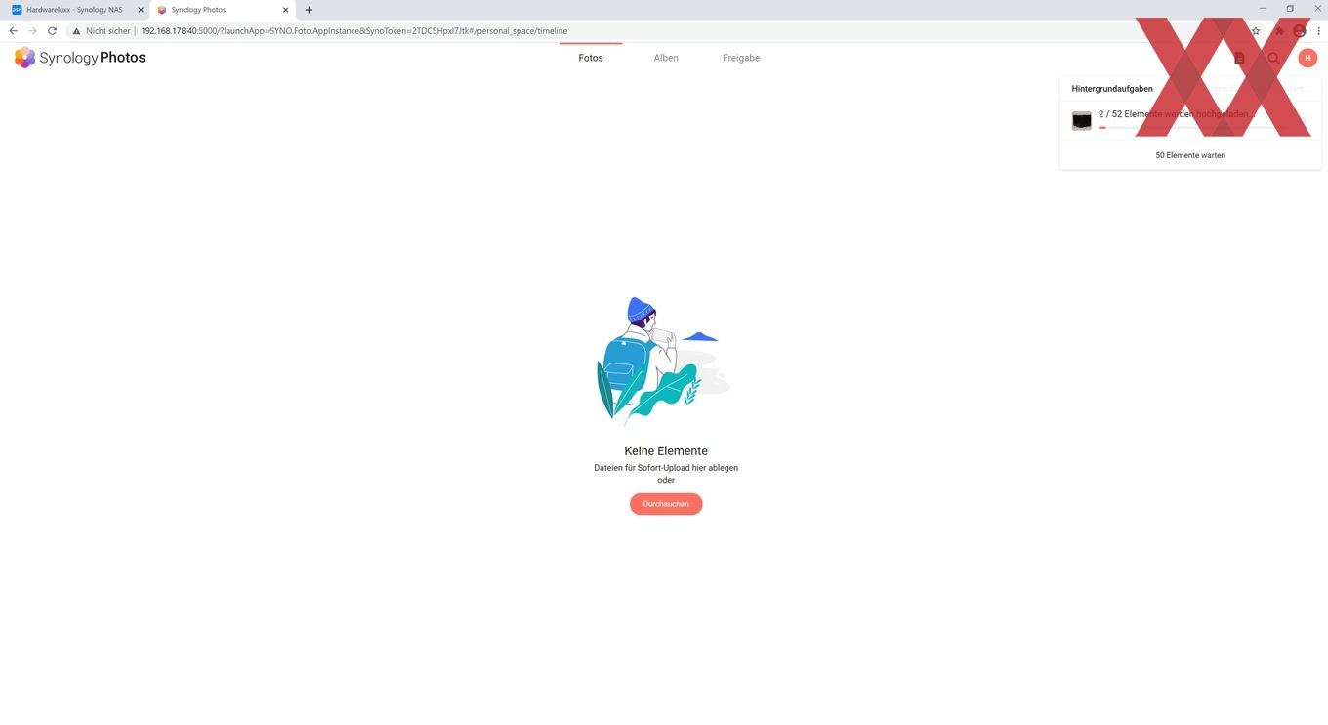Click the Nicht sicher security warning

pos(102,31)
